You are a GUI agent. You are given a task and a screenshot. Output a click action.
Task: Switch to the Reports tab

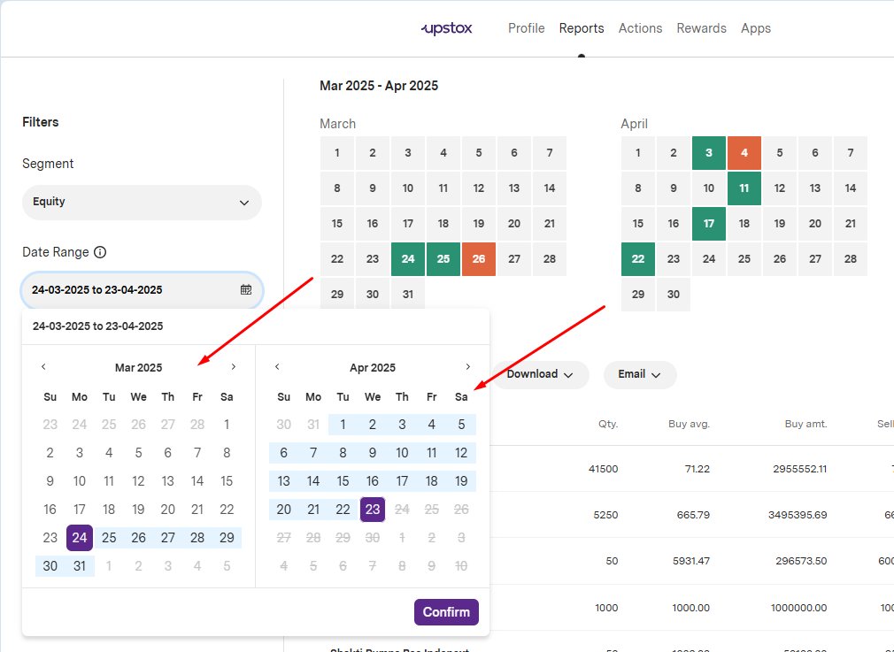point(581,28)
